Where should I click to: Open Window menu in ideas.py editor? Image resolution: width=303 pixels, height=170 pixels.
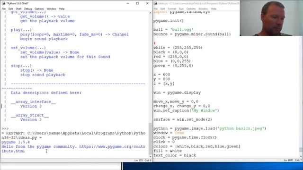203,9
